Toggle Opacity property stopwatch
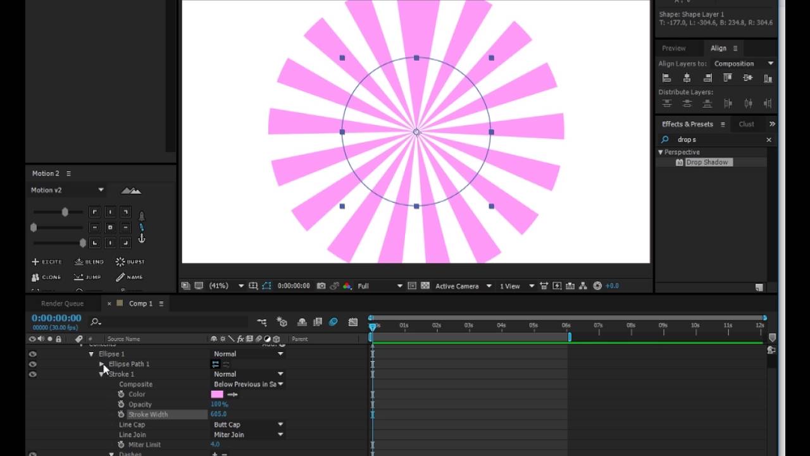810x456 pixels. point(121,404)
